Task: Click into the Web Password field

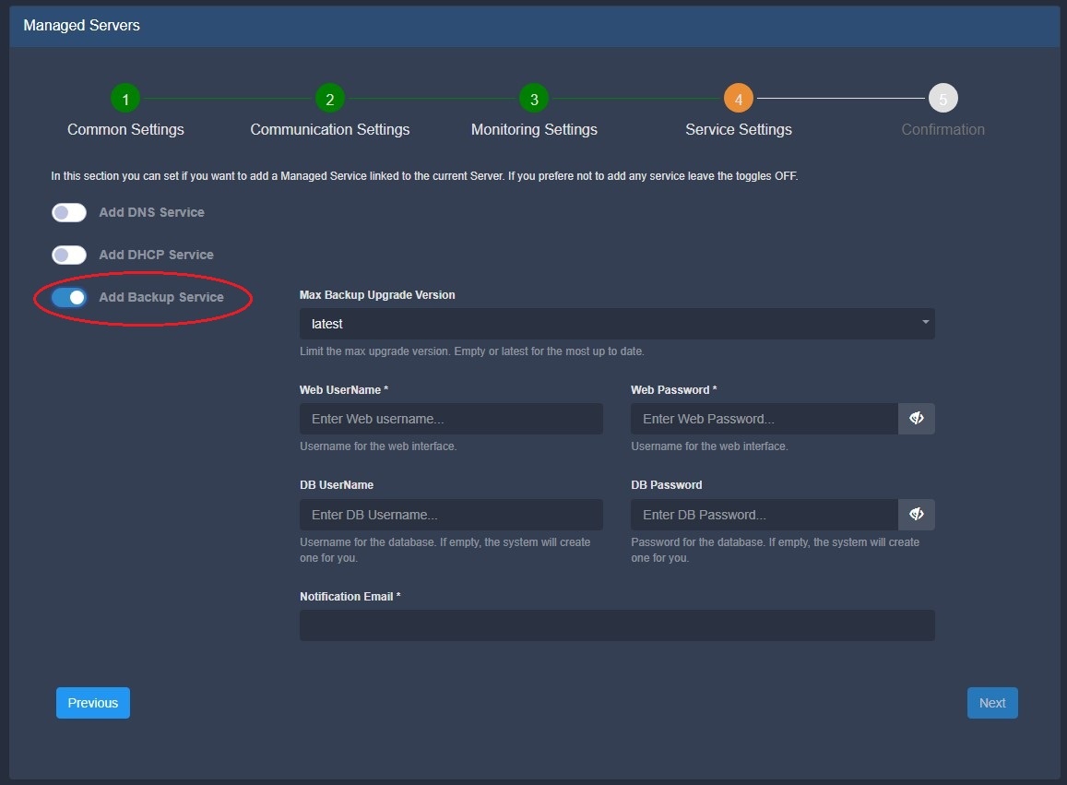Action: [x=764, y=419]
